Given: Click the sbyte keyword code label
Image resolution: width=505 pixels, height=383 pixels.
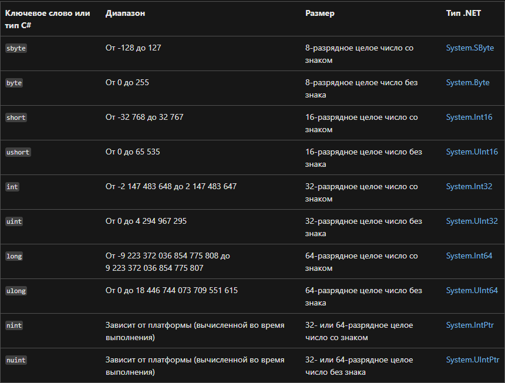Looking at the screenshot, I should tap(16, 48).
